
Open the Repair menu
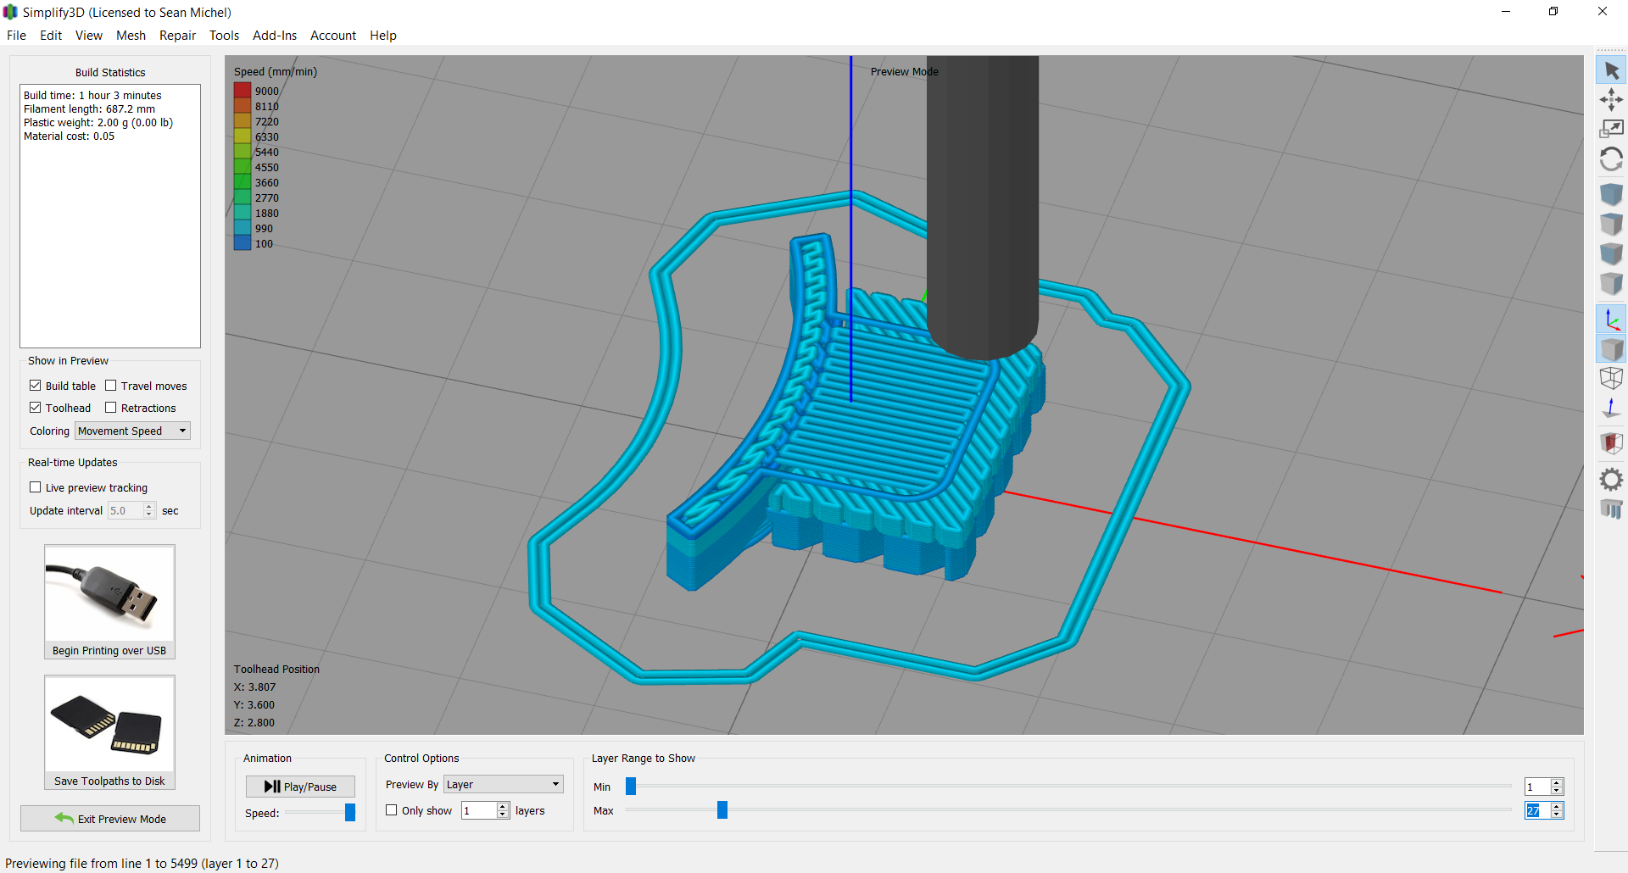pyautogui.click(x=177, y=36)
